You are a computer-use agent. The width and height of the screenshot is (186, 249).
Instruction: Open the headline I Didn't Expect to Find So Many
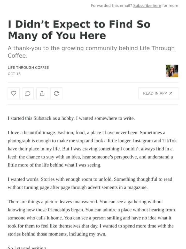click(x=79, y=30)
